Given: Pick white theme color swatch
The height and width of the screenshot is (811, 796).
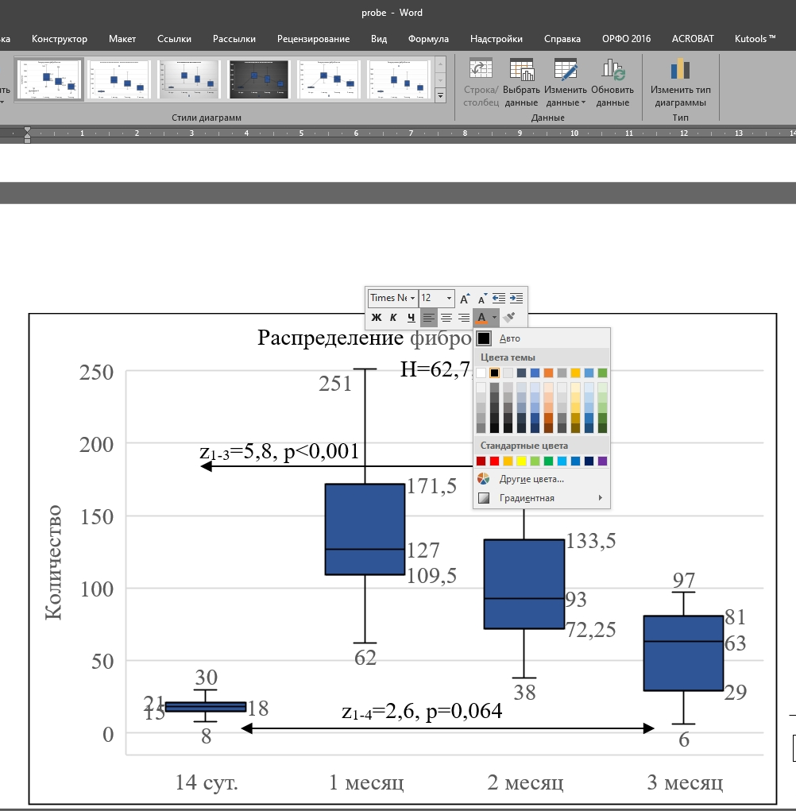Looking at the screenshot, I should (x=481, y=373).
